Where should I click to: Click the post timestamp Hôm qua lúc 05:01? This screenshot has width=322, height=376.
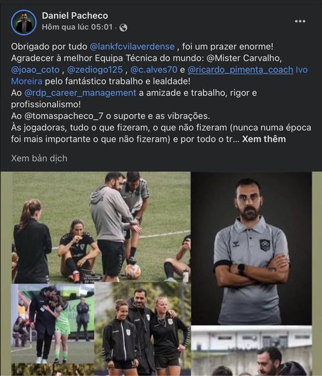(x=77, y=27)
